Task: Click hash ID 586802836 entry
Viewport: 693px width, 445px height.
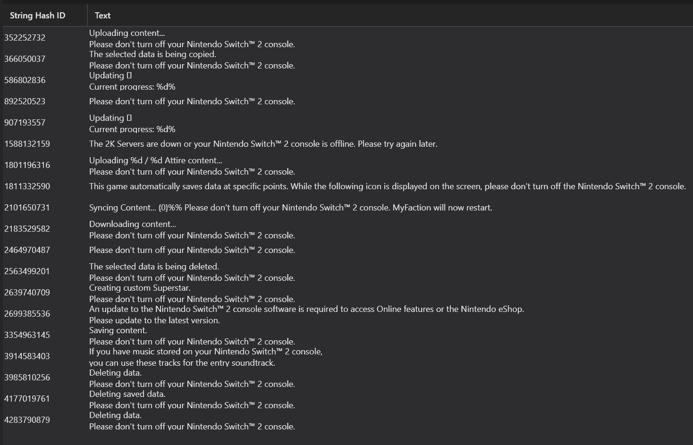Action: pos(25,80)
